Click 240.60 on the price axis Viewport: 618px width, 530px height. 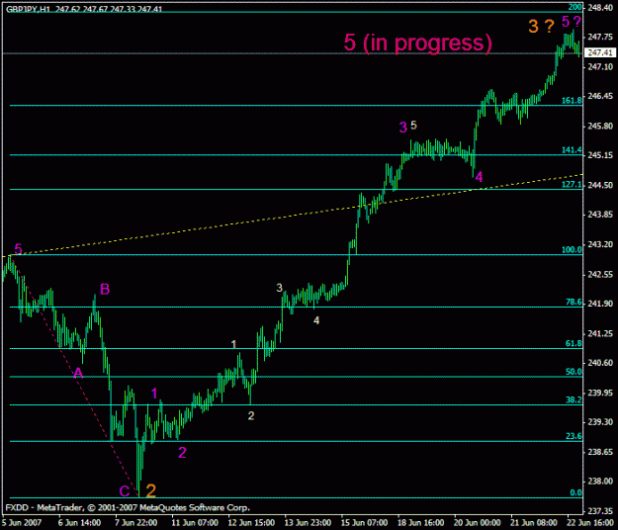pos(600,363)
